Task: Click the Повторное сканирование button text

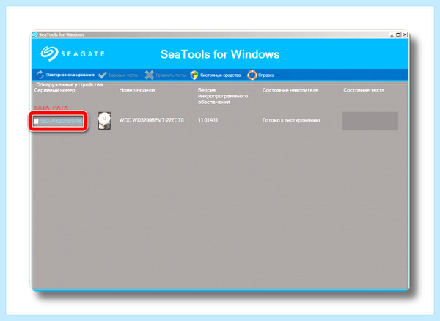Action: (70, 75)
